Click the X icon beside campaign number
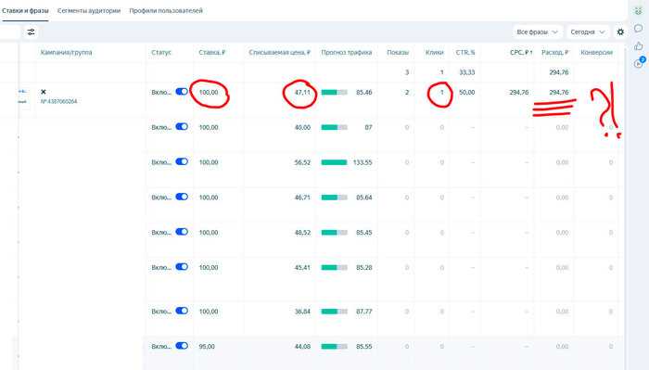This screenshot has height=370, width=649. coord(44,92)
